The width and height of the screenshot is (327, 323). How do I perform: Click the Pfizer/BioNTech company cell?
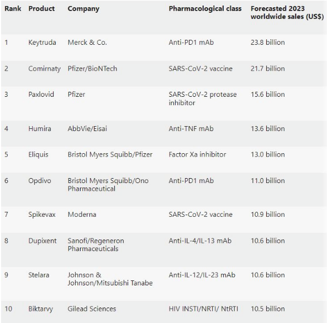92,69
